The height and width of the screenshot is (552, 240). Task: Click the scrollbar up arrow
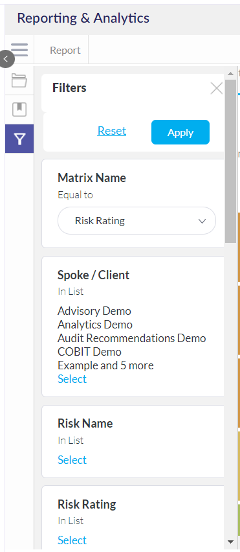(x=230, y=74)
